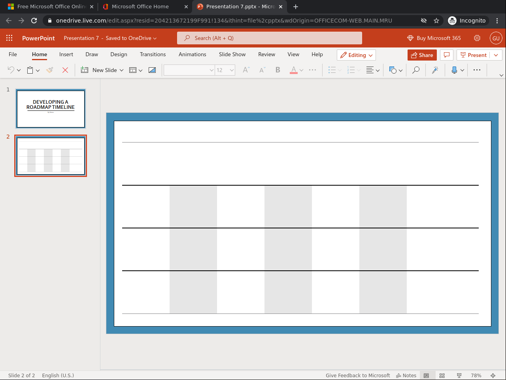Switch to the Design tab
Image resolution: width=506 pixels, height=380 pixels.
click(x=119, y=54)
